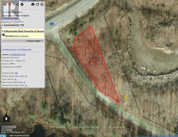This screenshot has height=137, width=178.
Task: Click the north compass arrow icon
Action: pyautogui.click(x=6, y=118)
